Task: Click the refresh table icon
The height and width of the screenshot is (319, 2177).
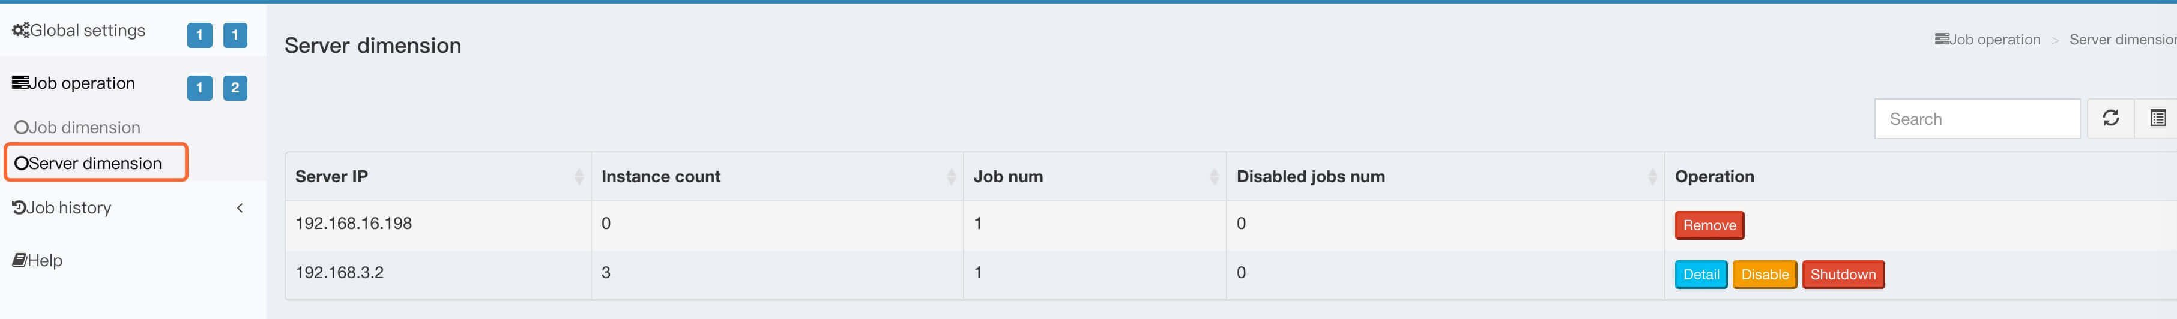Action: 2110,118
